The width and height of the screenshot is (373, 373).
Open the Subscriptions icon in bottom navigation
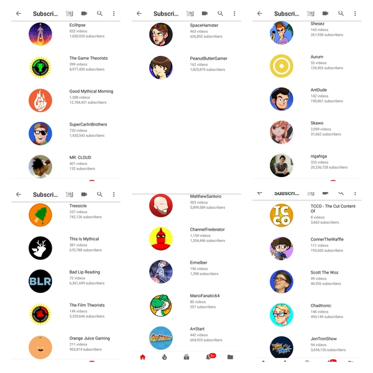186,357
